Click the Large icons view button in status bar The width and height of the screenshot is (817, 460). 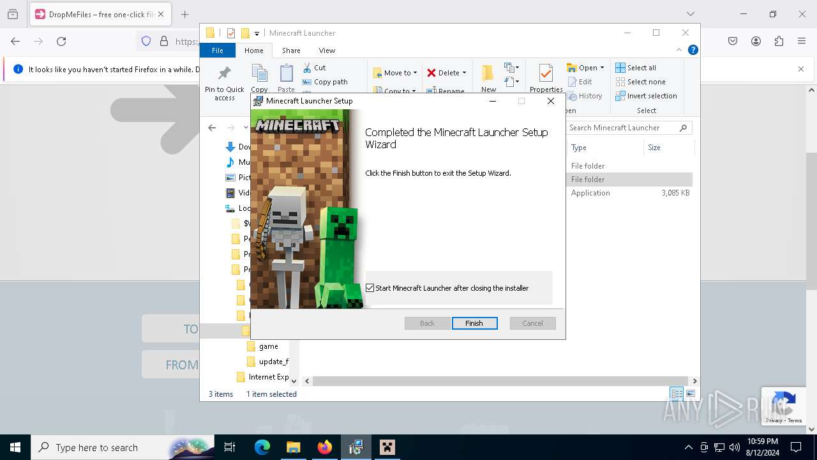click(x=690, y=394)
